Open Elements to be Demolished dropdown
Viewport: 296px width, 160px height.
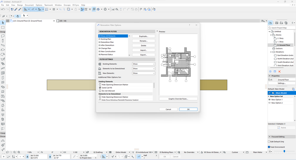[143, 69]
